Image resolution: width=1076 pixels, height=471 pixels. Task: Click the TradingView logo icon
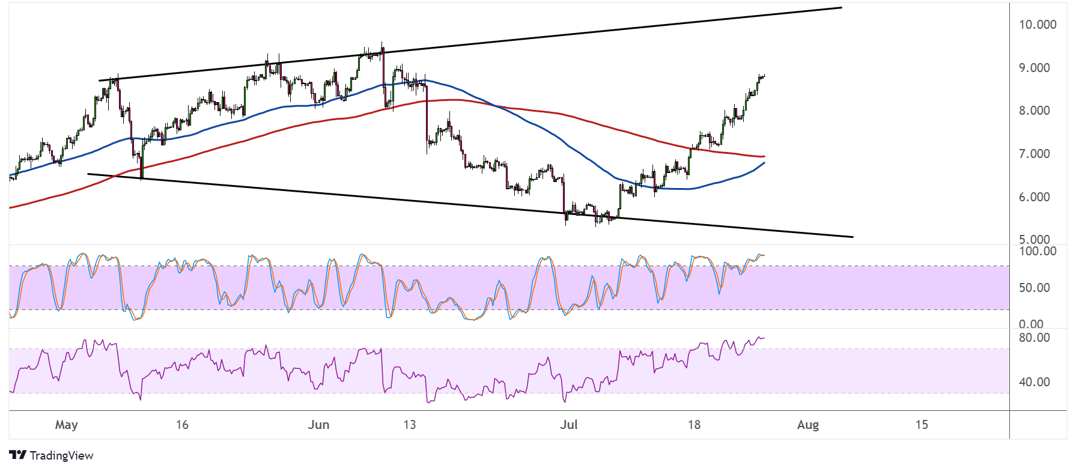click(x=18, y=455)
